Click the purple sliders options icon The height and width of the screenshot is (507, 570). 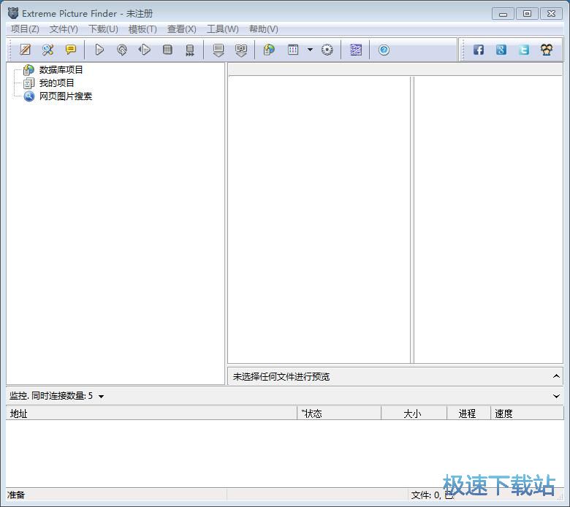pos(356,50)
